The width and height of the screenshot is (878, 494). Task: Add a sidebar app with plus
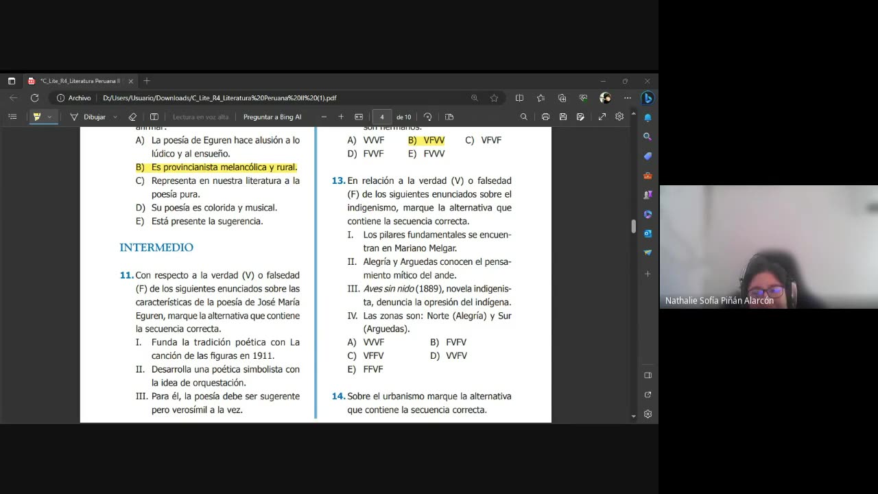648,274
